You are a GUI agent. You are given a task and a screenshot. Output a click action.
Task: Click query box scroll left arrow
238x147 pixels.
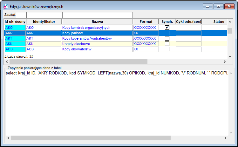(x=8, y=138)
